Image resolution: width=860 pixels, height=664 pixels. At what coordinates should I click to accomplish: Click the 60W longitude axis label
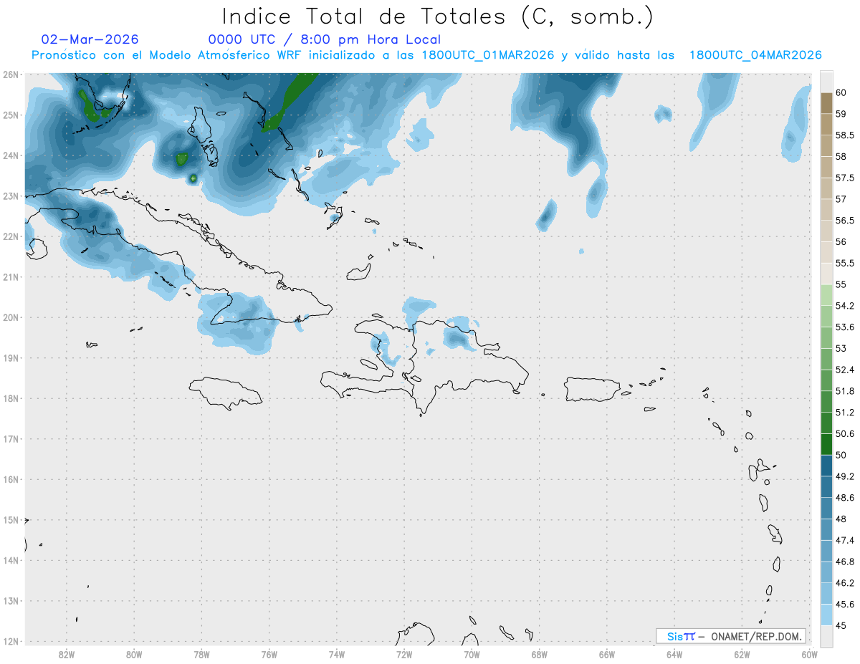(x=809, y=654)
